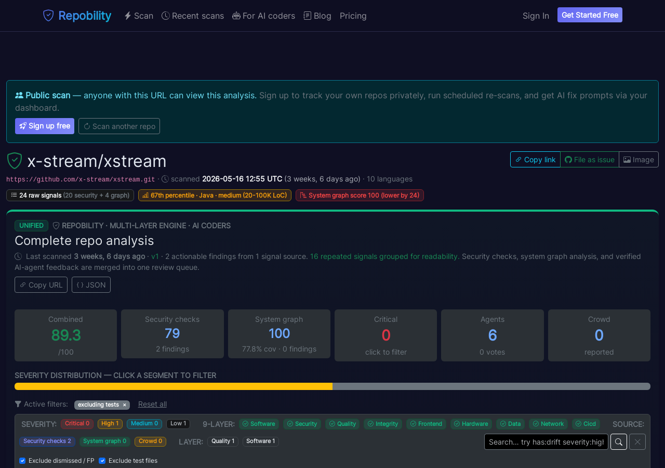The height and width of the screenshot is (468, 665).
Task: Filter by Software 1 layer
Action: (261, 441)
